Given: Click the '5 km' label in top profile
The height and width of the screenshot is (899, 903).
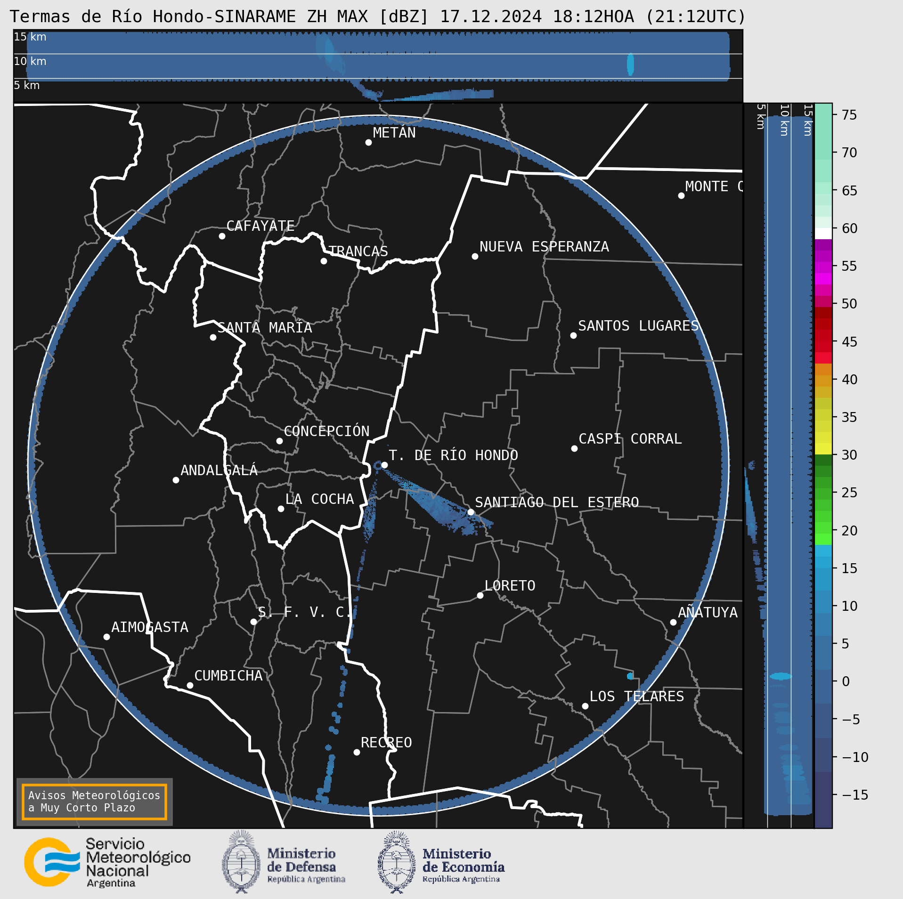Looking at the screenshot, I should point(27,85).
